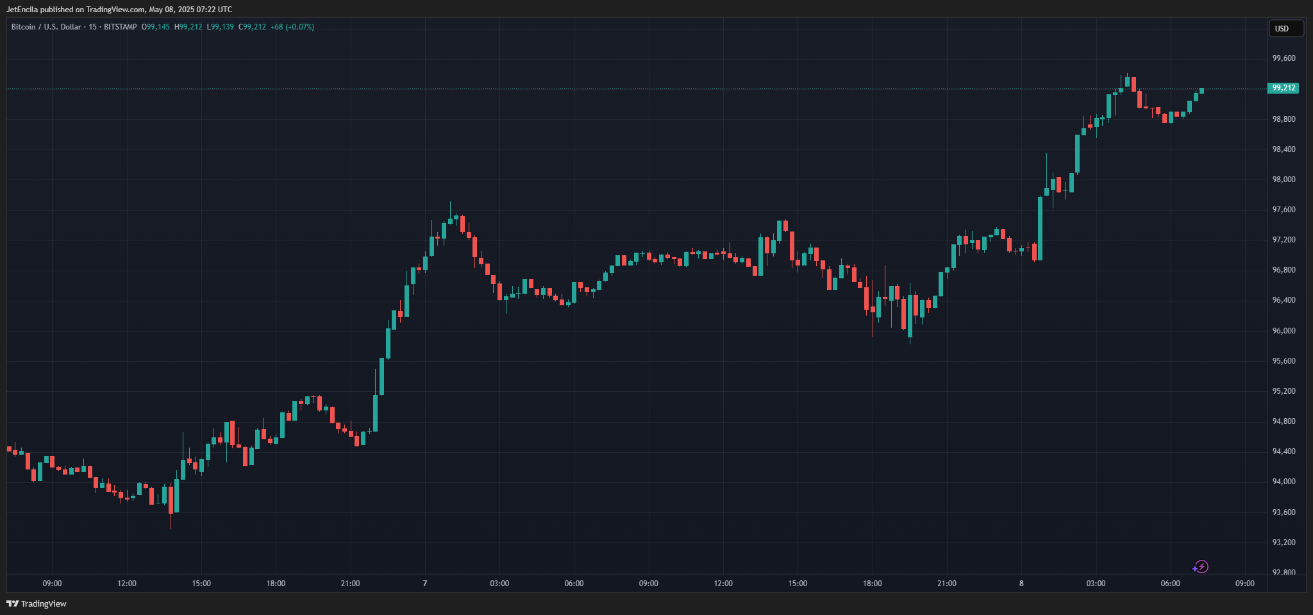Image resolution: width=1313 pixels, height=615 pixels.
Task: Click the 98,000 price axis label
Action: [1284, 180]
